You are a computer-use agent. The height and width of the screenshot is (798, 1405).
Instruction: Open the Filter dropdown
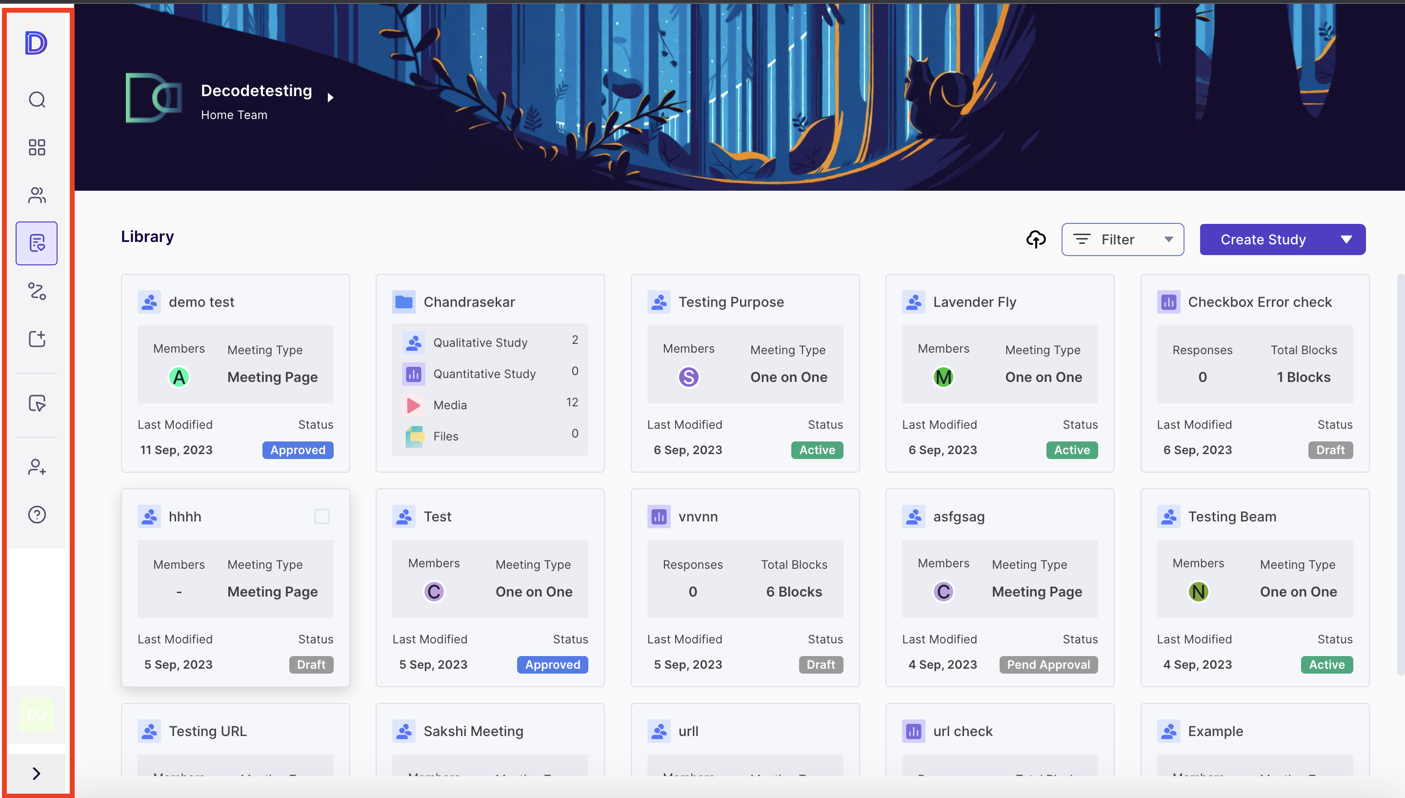1122,239
